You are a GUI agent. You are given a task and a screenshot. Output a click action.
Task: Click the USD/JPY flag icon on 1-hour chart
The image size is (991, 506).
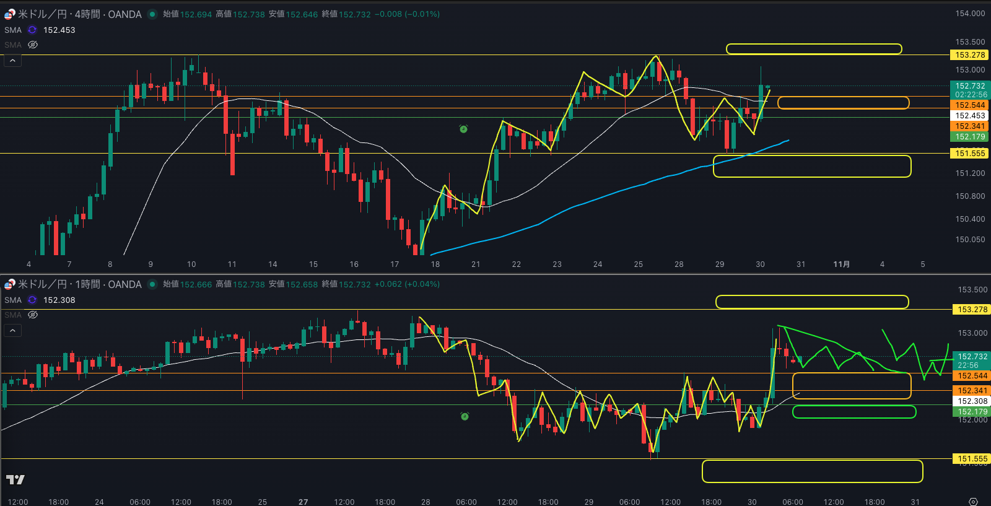(9, 284)
